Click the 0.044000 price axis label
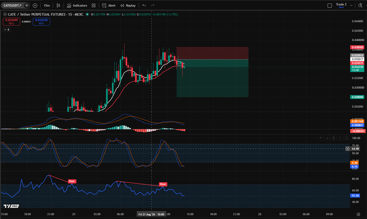367x219 pixels. 358,21
